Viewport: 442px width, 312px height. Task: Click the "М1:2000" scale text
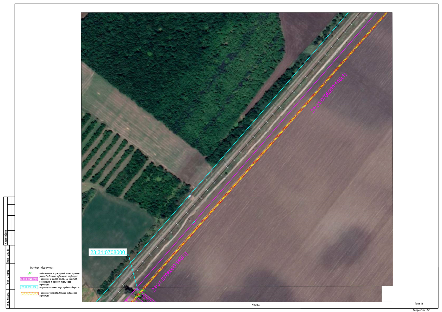click(x=256, y=305)
